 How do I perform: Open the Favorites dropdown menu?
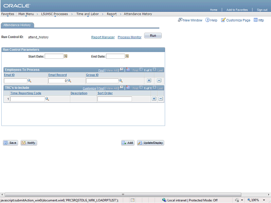point(7,14)
